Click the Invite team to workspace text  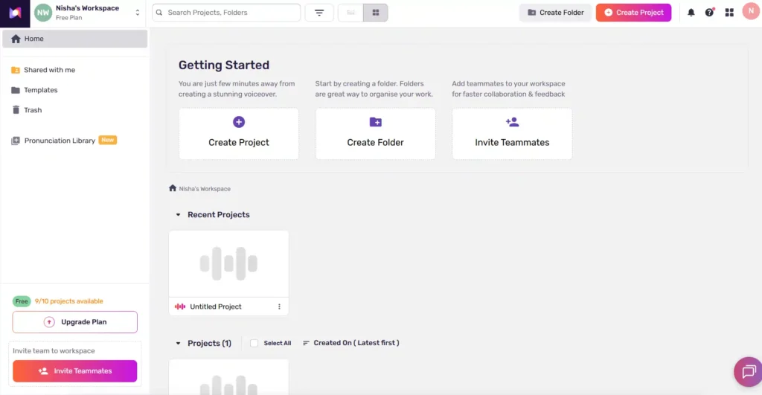click(54, 351)
